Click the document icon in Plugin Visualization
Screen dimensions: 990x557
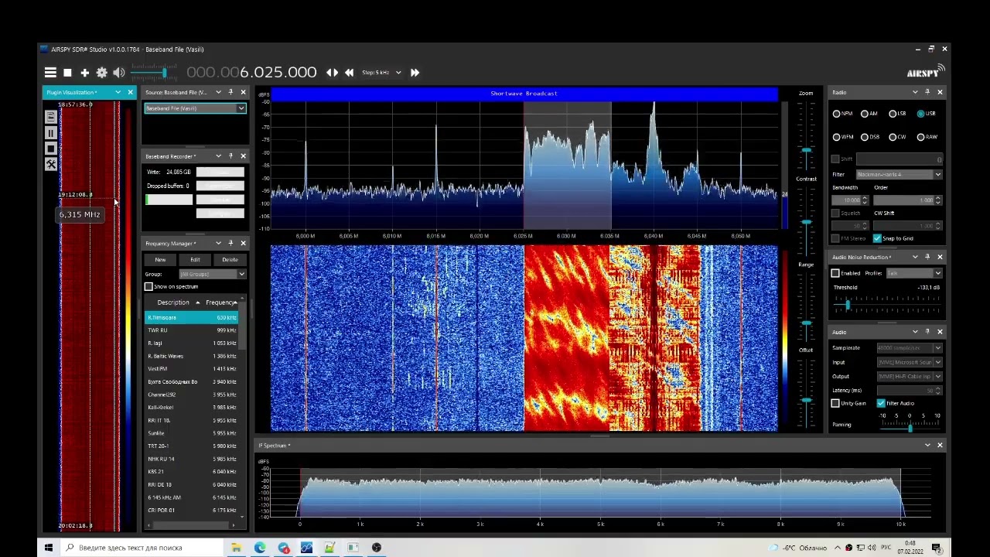pos(51,118)
